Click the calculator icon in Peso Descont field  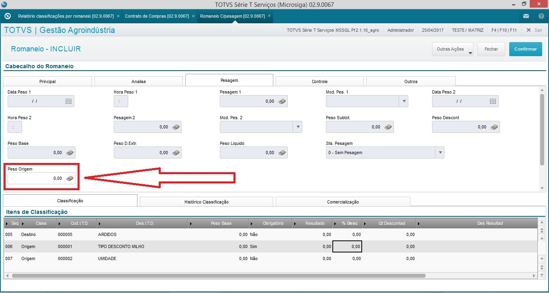(494, 127)
